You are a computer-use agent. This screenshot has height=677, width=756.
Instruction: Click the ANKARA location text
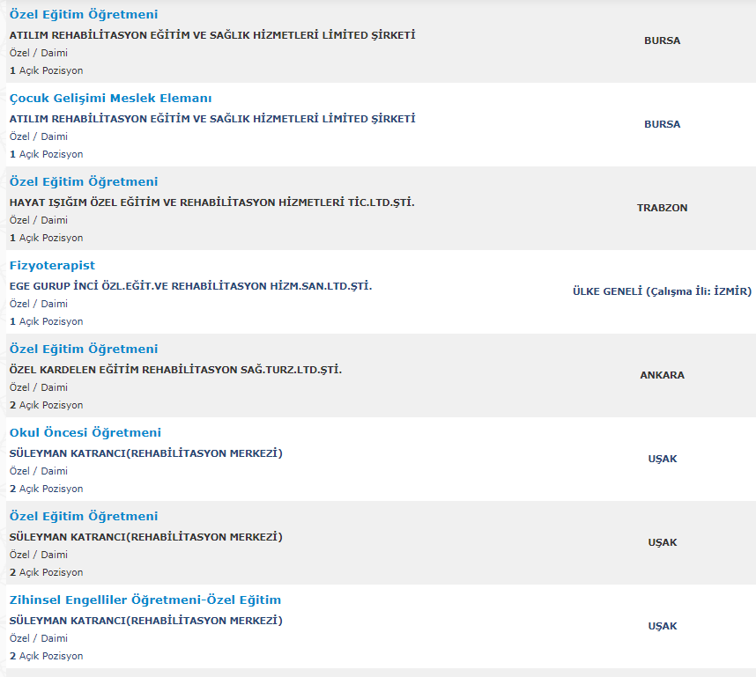[662, 376]
